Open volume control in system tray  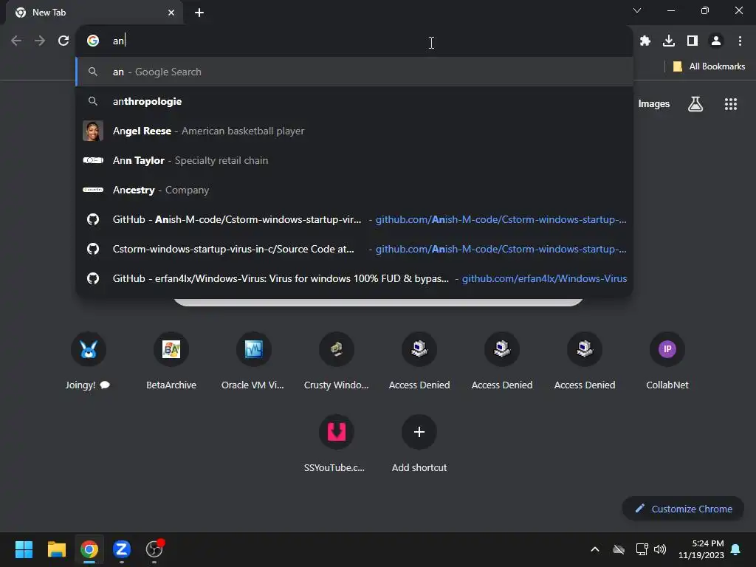coord(660,549)
